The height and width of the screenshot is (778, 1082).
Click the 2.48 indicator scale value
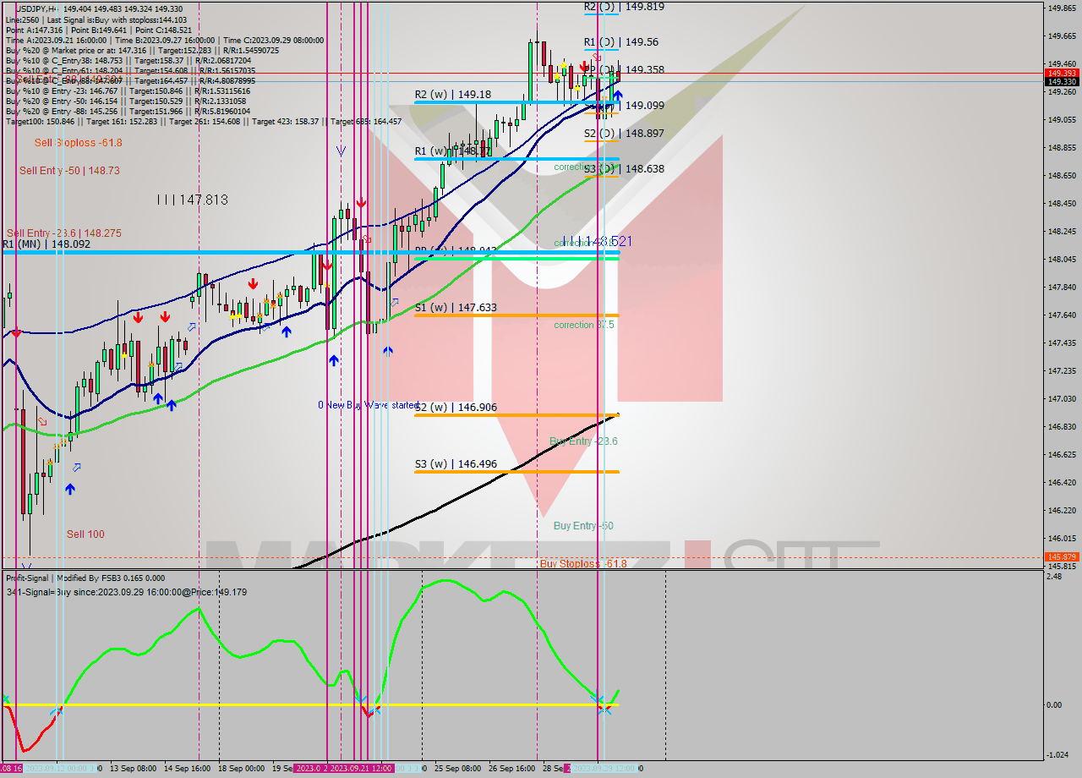1054,577
